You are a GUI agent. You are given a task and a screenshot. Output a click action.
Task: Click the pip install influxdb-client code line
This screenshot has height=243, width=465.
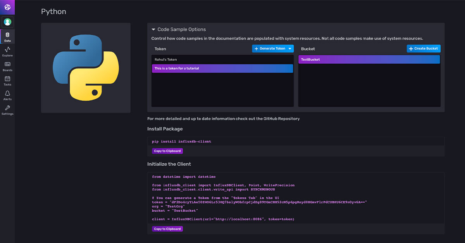(x=181, y=142)
